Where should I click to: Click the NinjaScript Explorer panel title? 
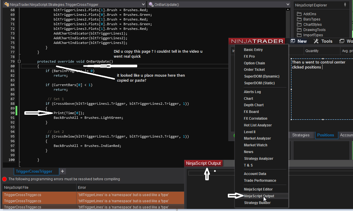click(311, 5)
